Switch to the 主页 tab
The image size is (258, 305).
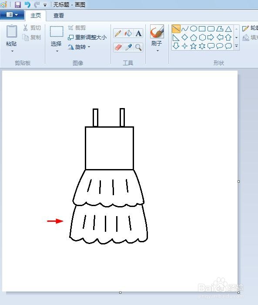click(36, 16)
